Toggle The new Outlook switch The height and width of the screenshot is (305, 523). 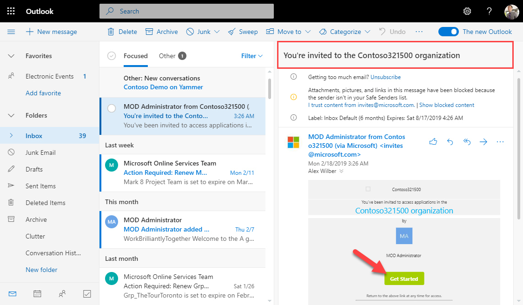(x=448, y=32)
